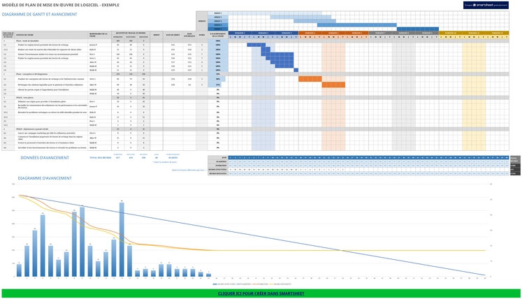Select the 'Semaine 2' week header
This screenshot has width=522, height=299.
263,33
